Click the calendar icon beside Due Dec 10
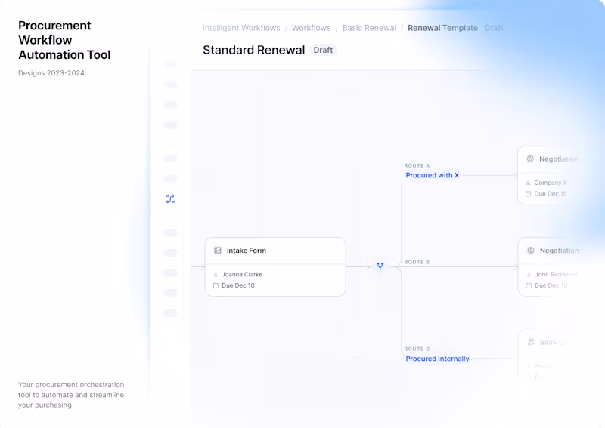 pyautogui.click(x=216, y=286)
